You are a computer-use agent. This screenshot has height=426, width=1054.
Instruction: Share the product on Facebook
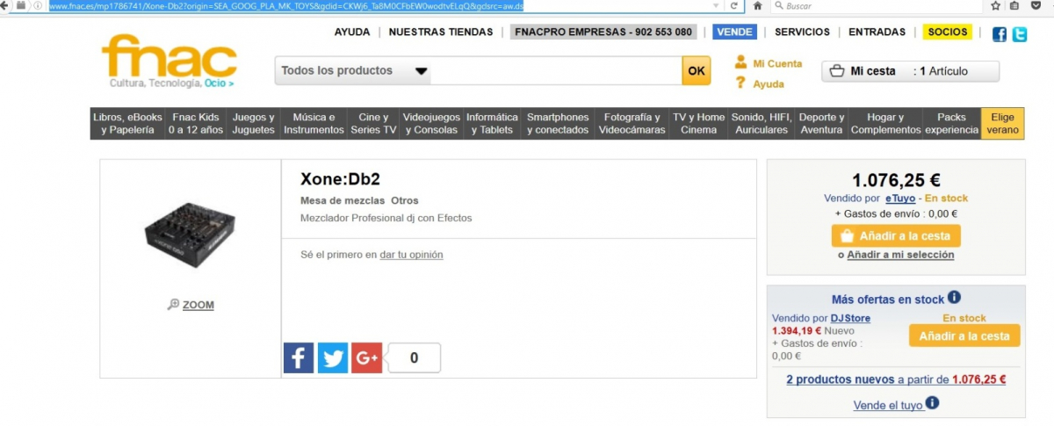point(299,357)
